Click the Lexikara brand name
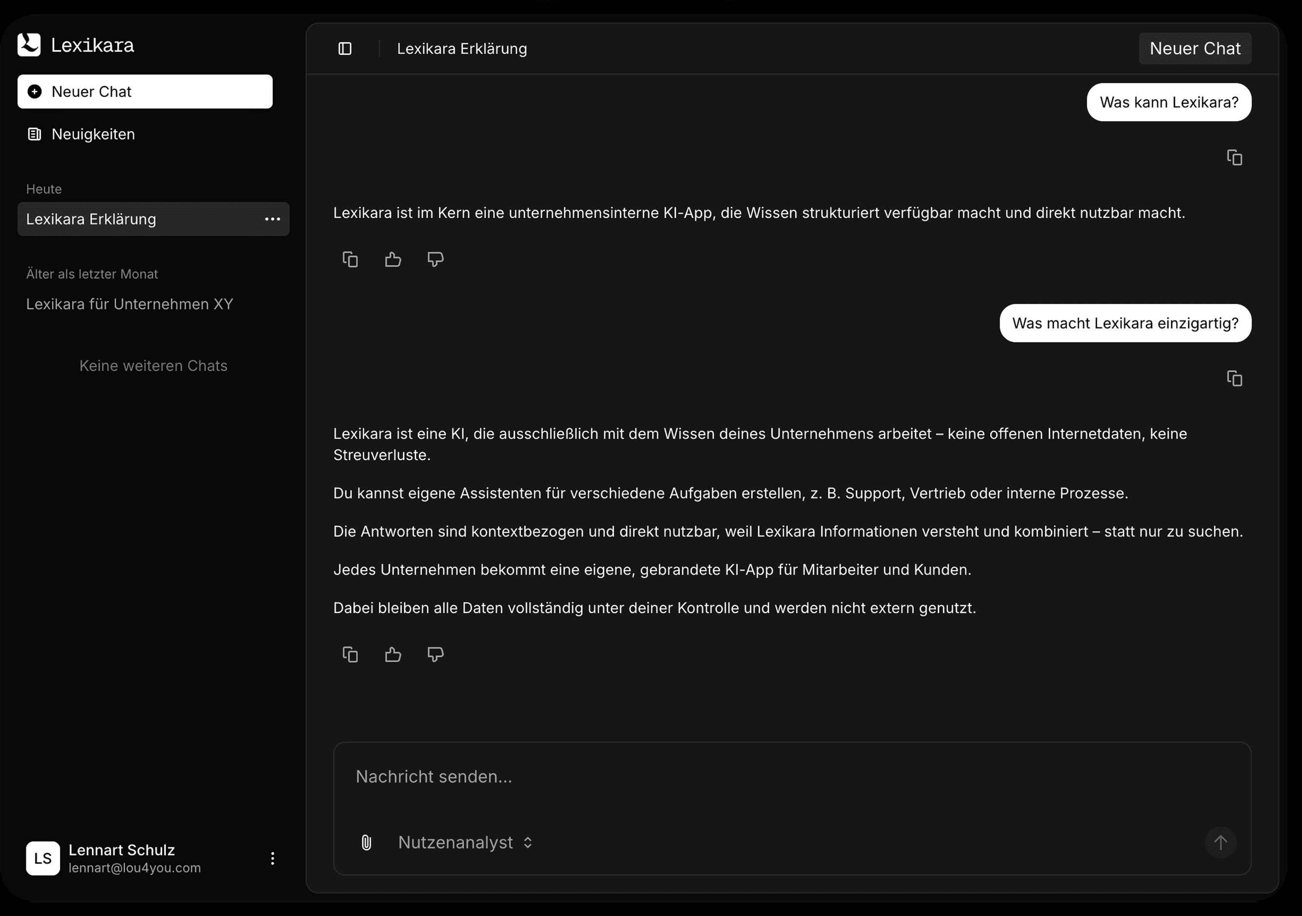 pos(93,45)
